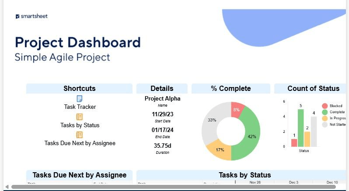
Task: Open the Task Tracker link
Action: (80, 107)
